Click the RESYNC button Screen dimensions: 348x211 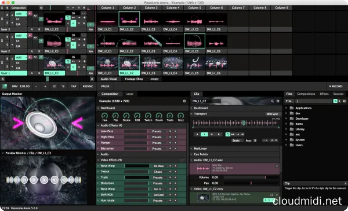(88, 86)
